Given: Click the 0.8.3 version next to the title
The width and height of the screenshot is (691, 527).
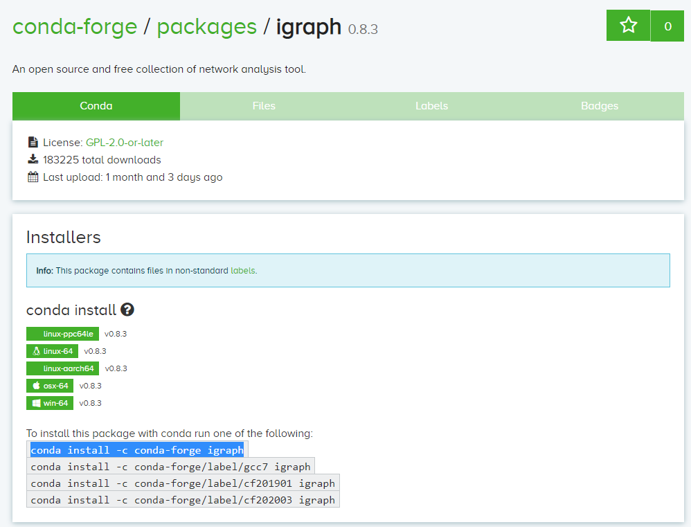Looking at the screenshot, I should [363, 30].
